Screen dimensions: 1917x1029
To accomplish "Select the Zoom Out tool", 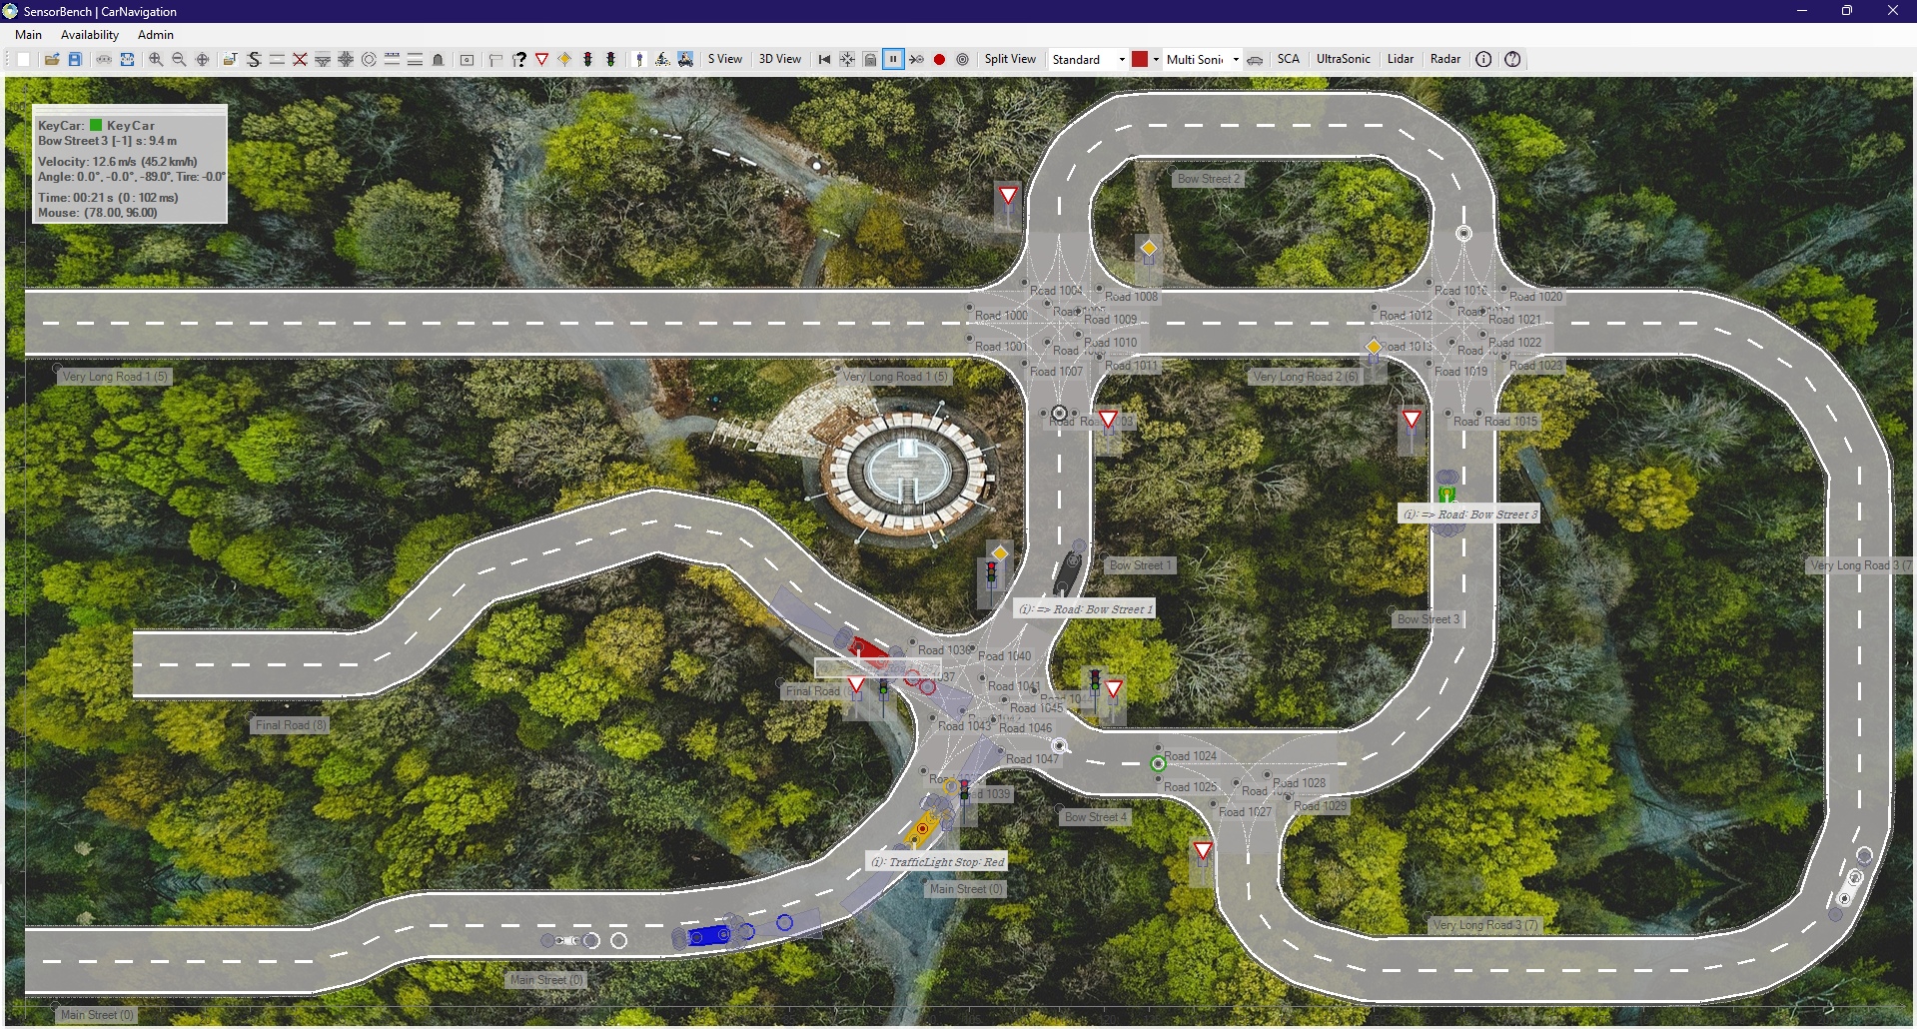I will pos(179,59).
